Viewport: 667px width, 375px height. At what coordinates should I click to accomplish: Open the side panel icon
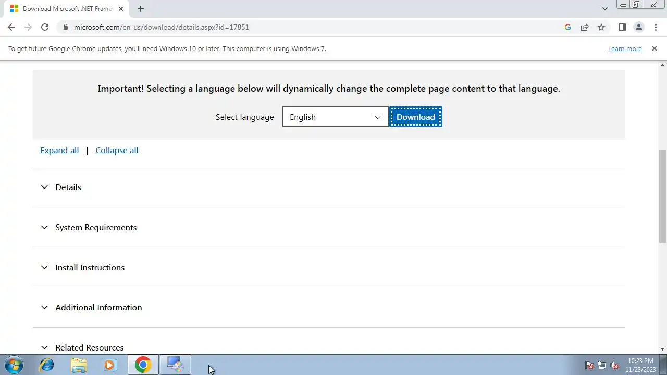622,27
